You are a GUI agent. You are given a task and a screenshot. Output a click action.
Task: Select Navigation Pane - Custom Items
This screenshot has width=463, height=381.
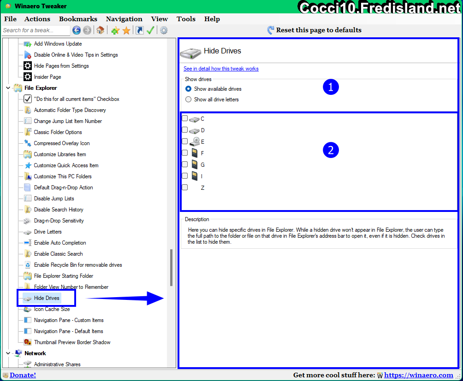coord(69,320)
